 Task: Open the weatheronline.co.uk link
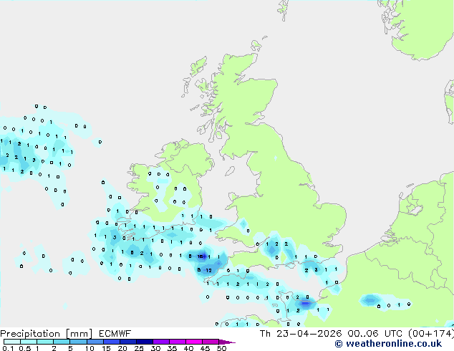tap(388, 344)
